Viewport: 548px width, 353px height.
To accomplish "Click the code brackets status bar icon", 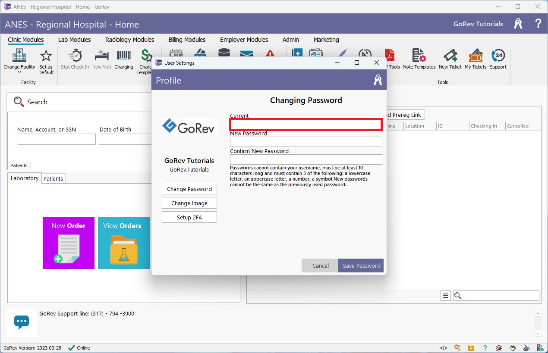I will pyautogui.click(x=443, y=348).
